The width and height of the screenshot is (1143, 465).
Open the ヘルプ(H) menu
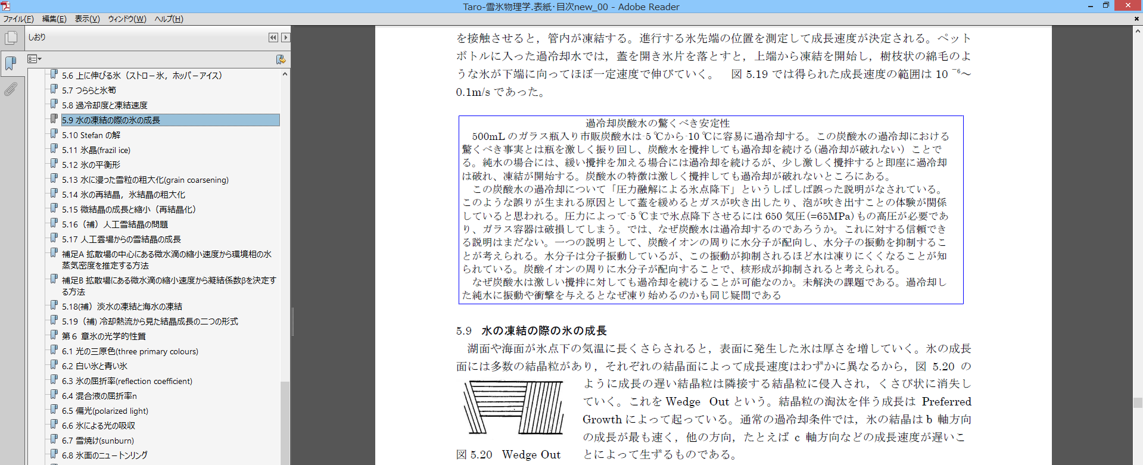point(169,19)
